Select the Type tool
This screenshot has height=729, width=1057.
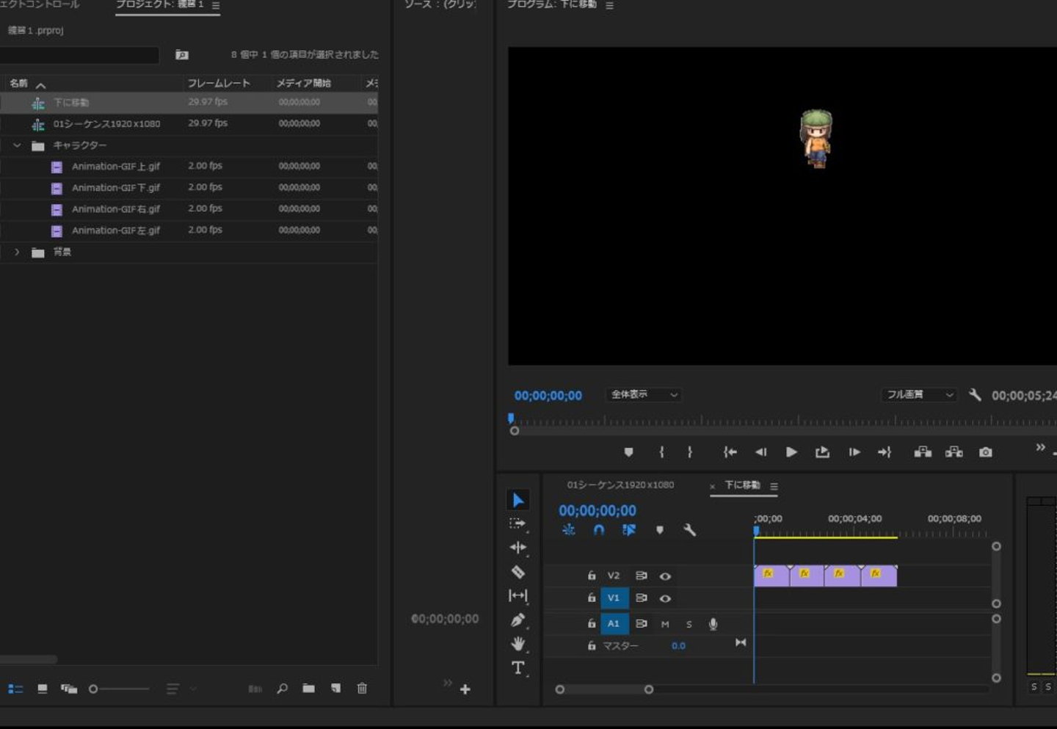(517, 668)
